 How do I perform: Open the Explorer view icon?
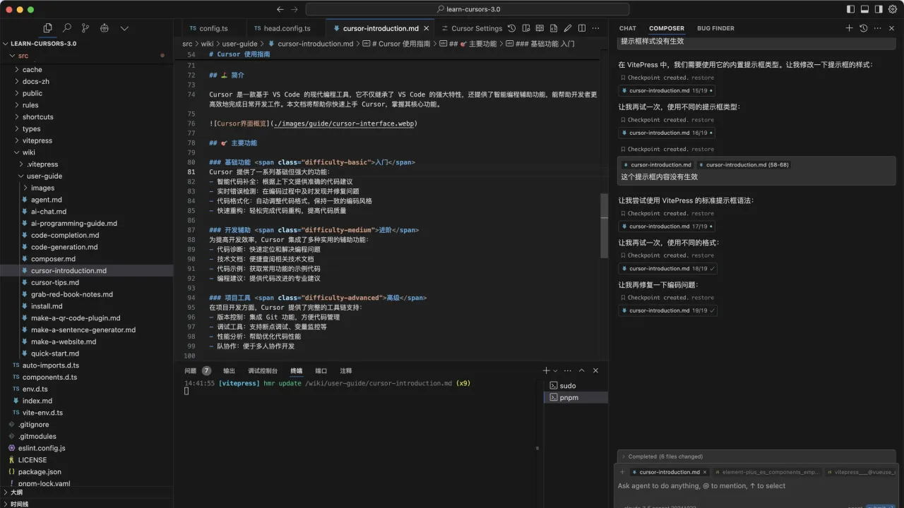pyautogui.click(x=47, y=28)
